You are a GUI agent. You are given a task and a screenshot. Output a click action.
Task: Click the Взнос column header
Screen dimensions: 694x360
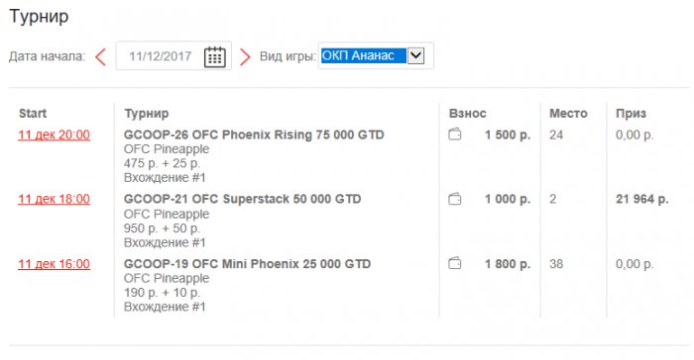point(468,114)
